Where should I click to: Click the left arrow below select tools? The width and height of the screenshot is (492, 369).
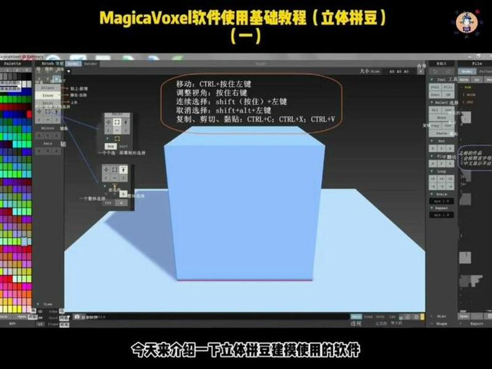39,119
